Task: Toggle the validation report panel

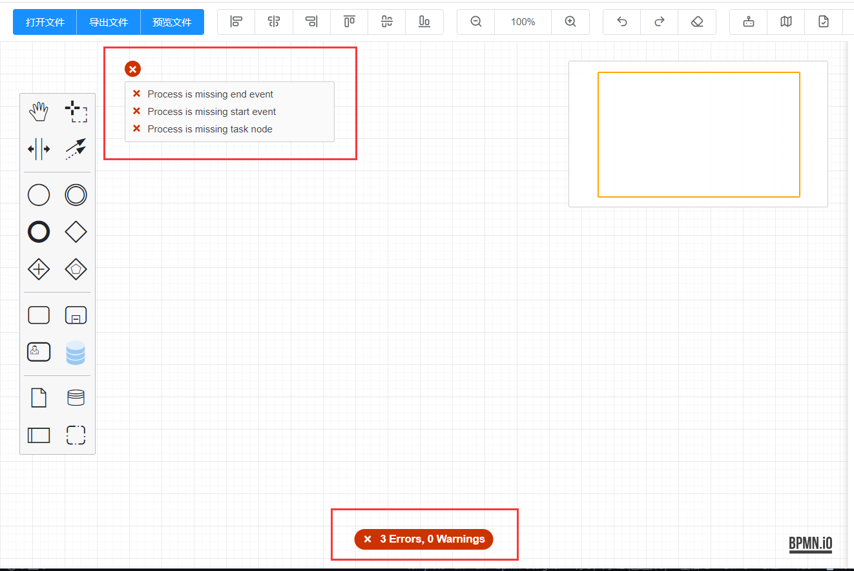Action: click(823, 21)
